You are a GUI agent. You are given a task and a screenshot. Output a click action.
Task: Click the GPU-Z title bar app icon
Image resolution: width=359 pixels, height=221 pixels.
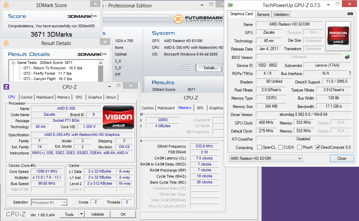[x=230, y=5]
